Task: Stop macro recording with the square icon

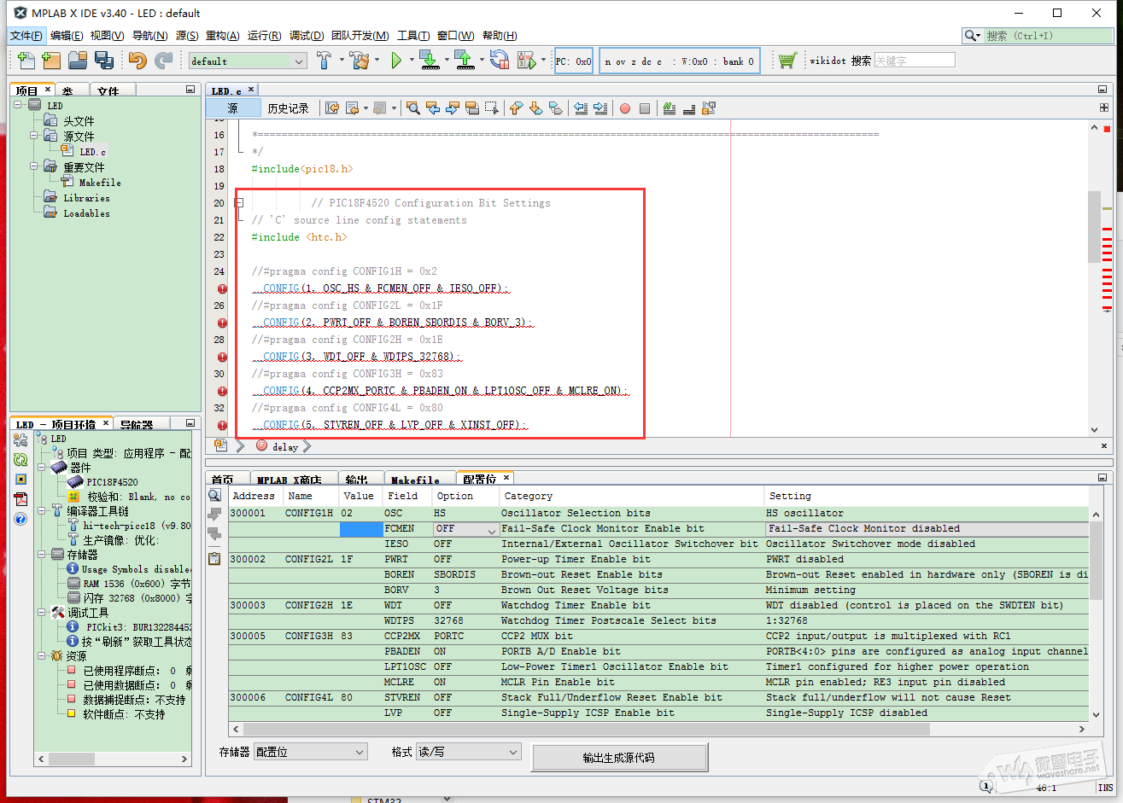Action: point(645,108)
